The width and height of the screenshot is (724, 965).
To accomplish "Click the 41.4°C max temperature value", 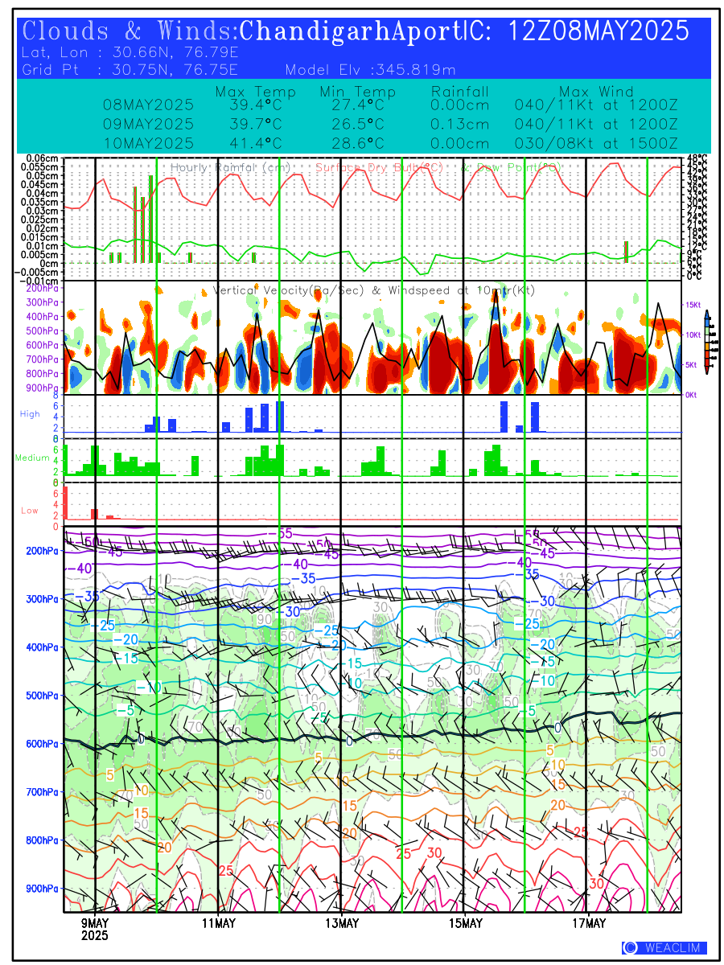I will pos(255,143).
